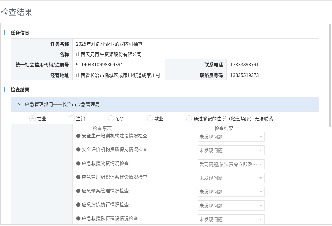Viewport: 332px width, 226px height.
Task: Choose the 吊销 radio option
Action: coord(111,118)
